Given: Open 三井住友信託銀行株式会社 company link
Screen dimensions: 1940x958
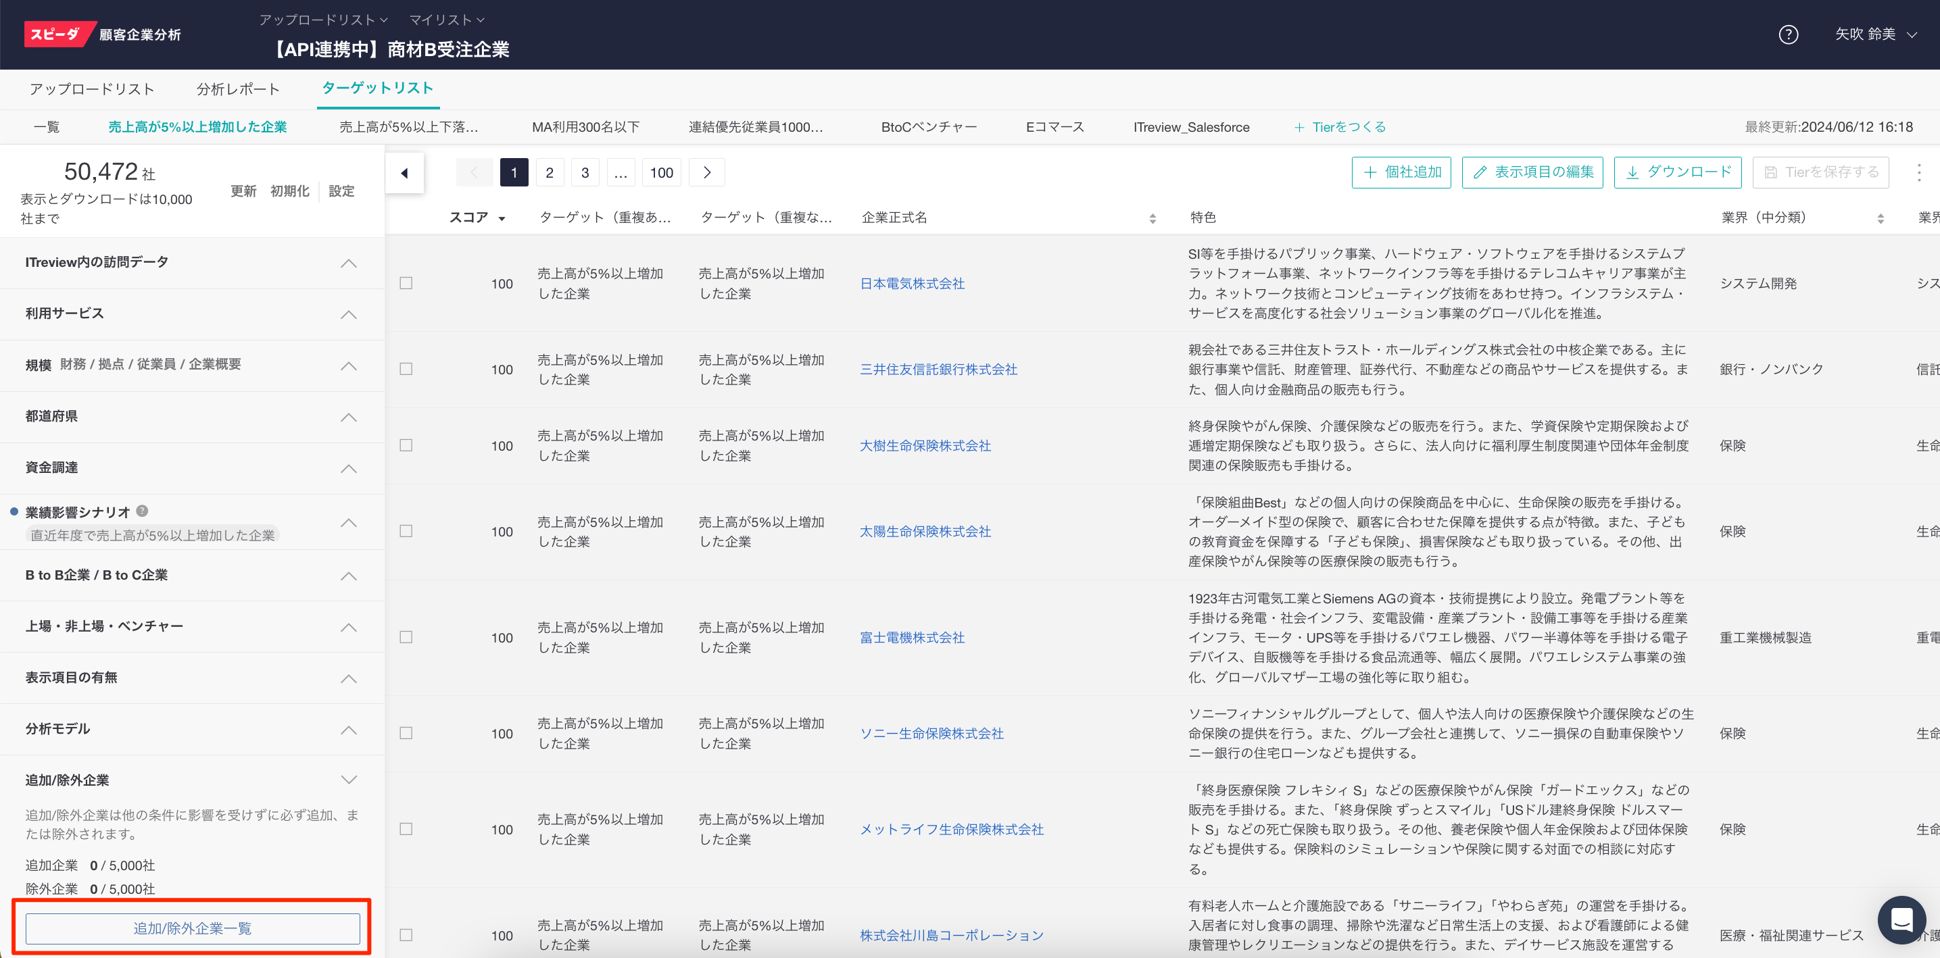Looking at the screenshot, I should tap(938, 370).
